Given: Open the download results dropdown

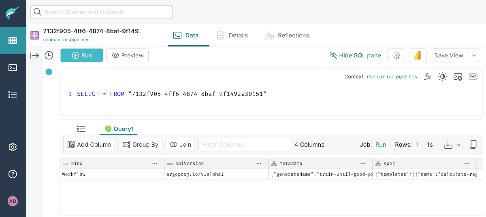Looking at the screenshot, I should (452, 145).
